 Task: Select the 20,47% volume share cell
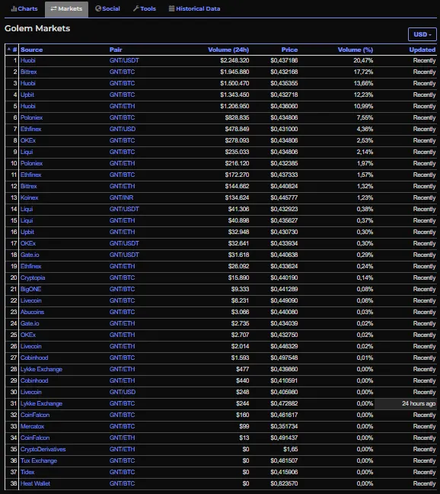363,60
